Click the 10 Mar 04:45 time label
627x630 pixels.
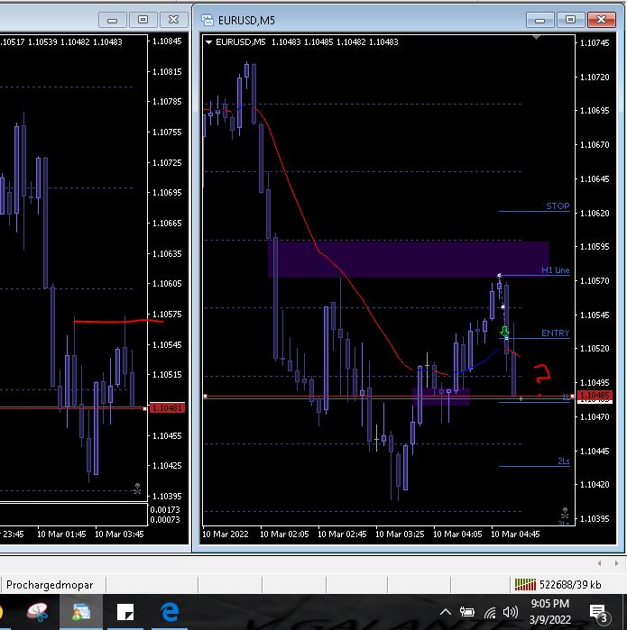click(x=516, y=534)
